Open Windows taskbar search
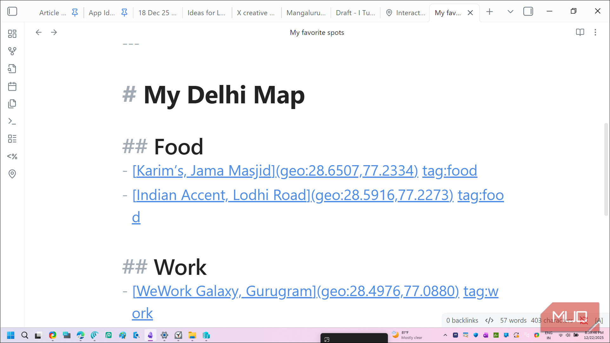The image size is (610, 343). [x=25, y=335]
